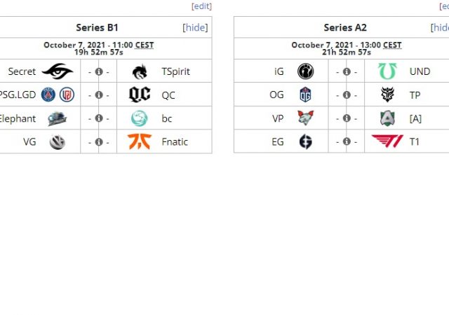Hide the Series A2 table
Image resolution: width=449 pixels, height=315 pixels.
pyautogui.click(x=441, y=28)
